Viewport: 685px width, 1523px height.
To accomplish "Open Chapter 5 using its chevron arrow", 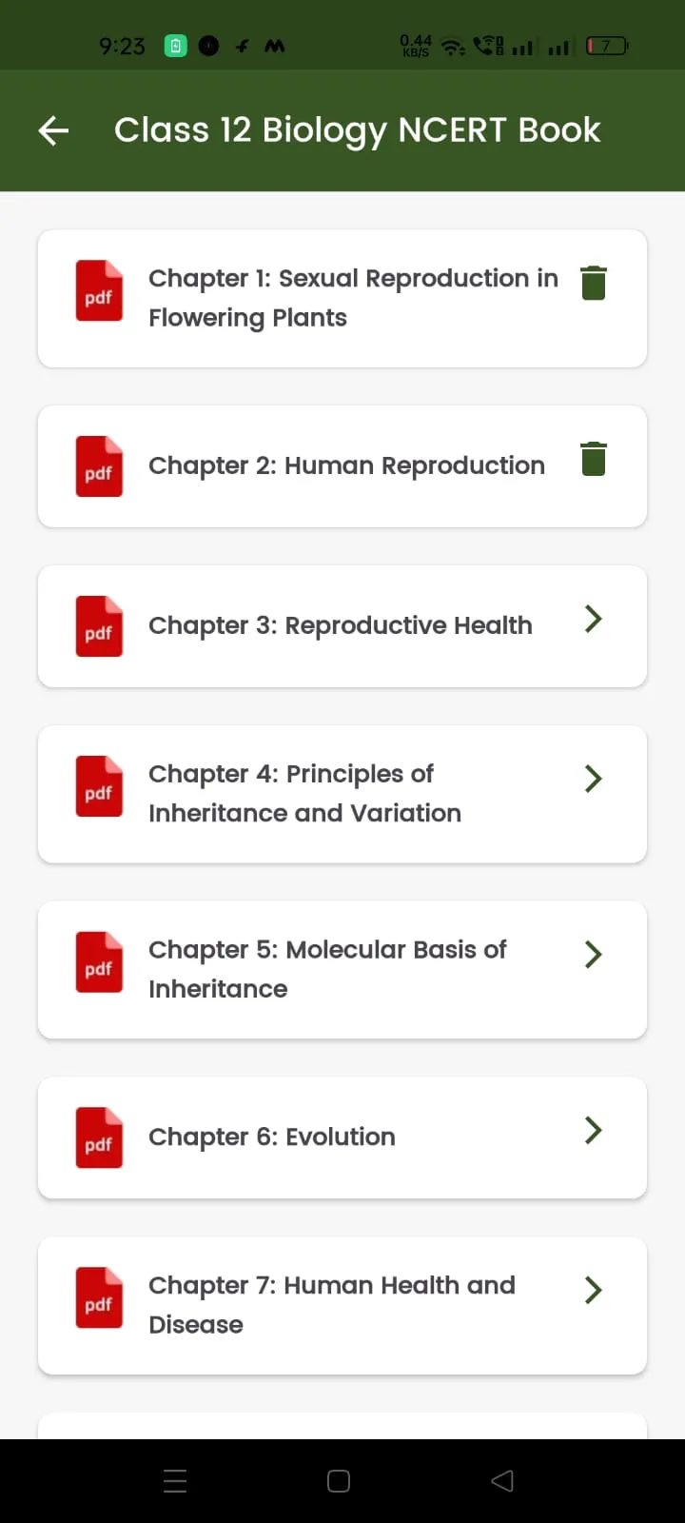I will (x=594, y=954).
